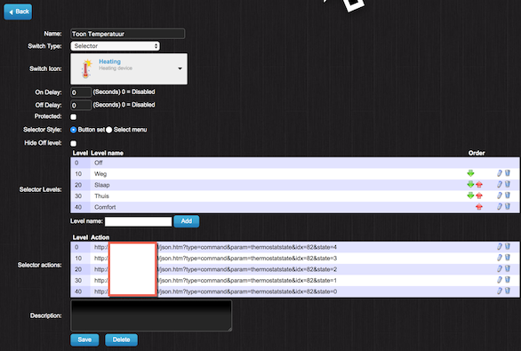Choose the Select menu selector style
The width and height of the screenshot is (521, 351).
[x=109, y=130]
